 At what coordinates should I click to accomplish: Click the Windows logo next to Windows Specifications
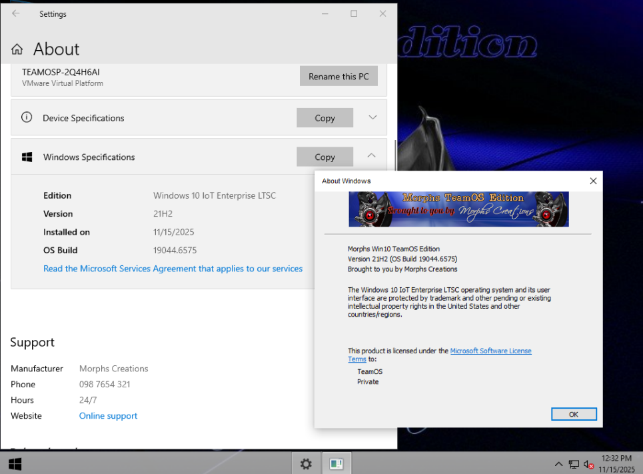point(27,157)
